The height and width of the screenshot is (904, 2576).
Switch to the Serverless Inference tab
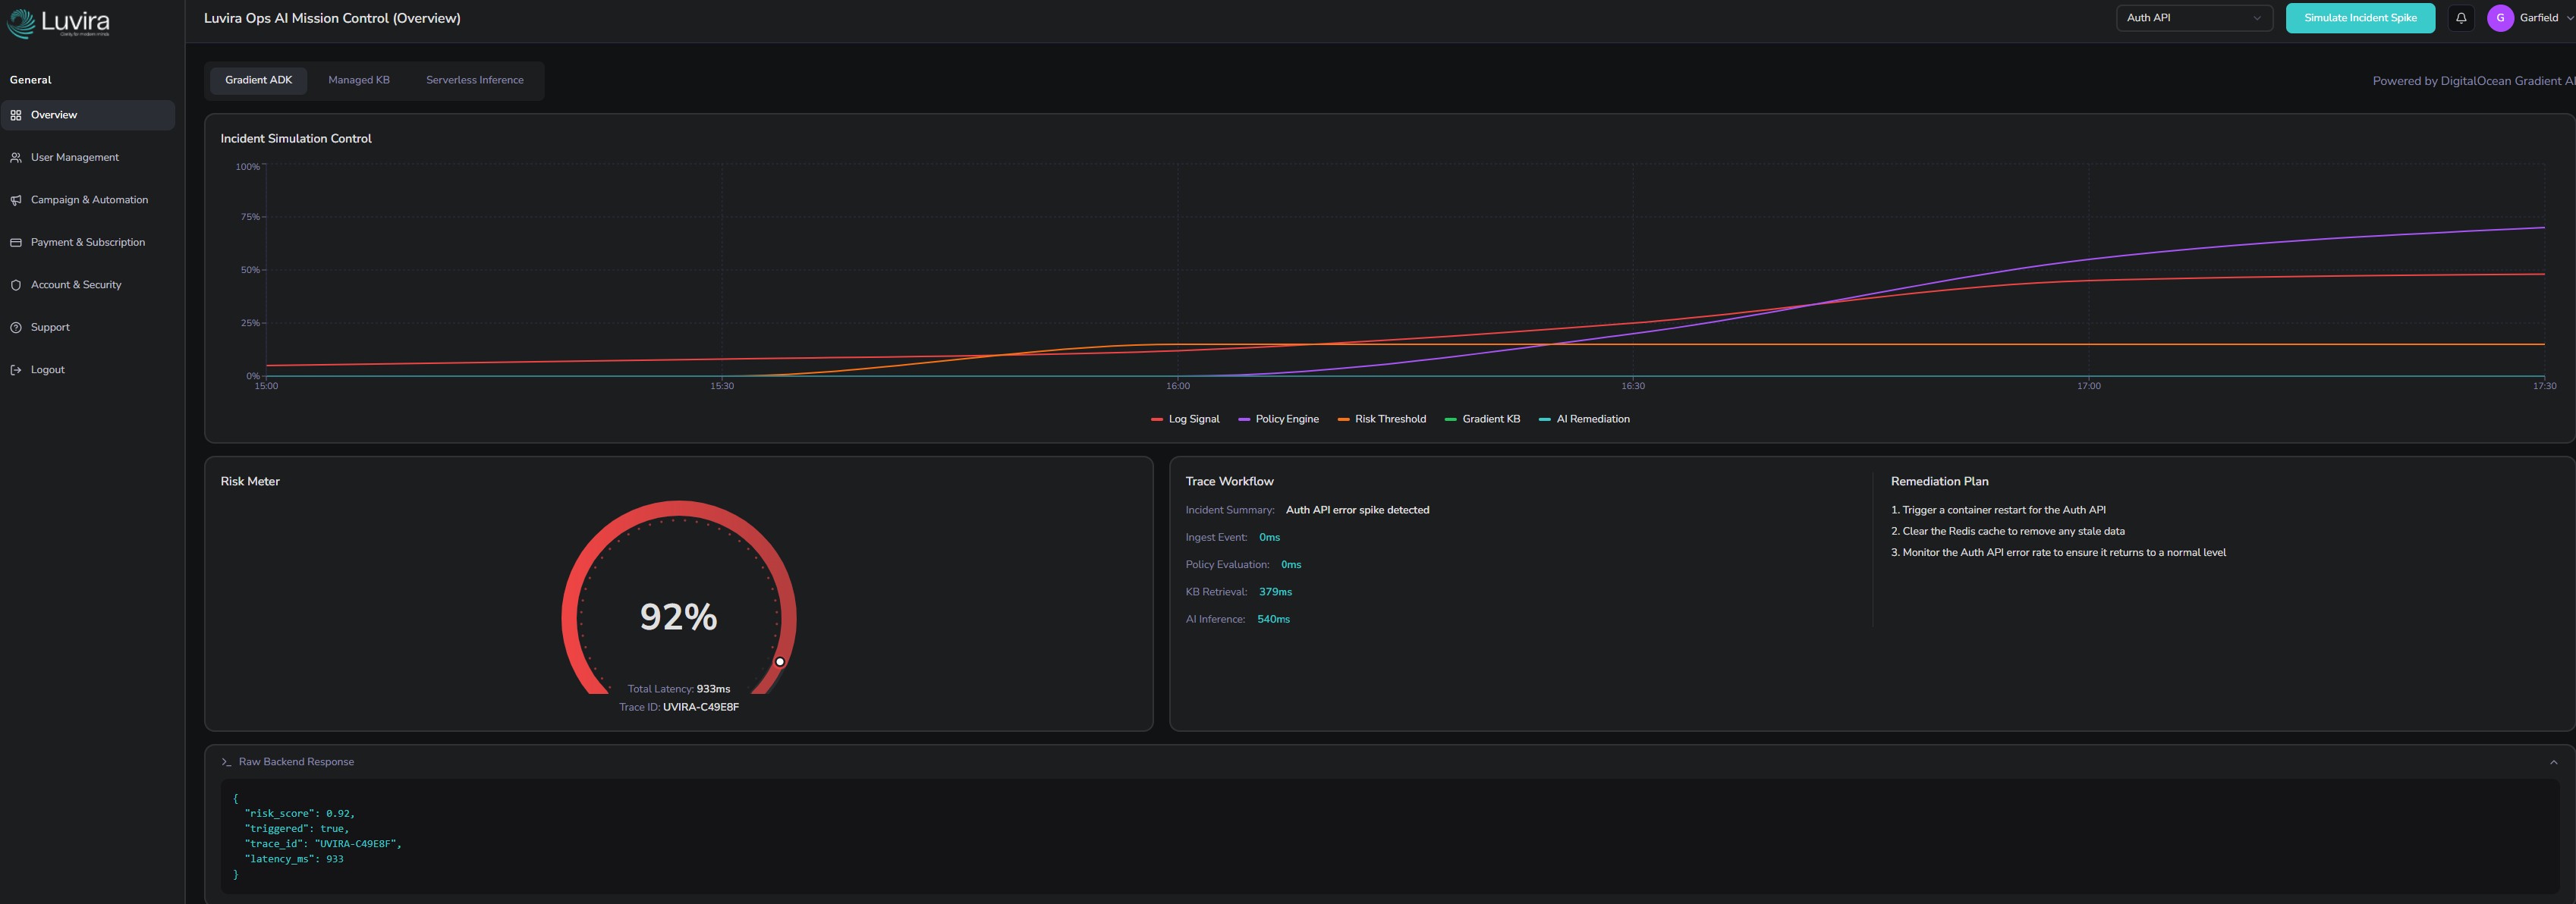474,80
